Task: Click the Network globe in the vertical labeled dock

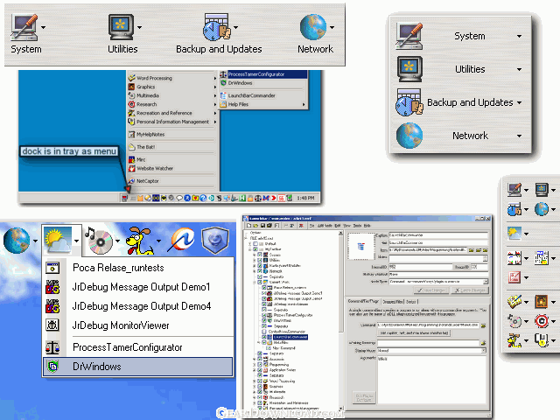Action: 409,136
